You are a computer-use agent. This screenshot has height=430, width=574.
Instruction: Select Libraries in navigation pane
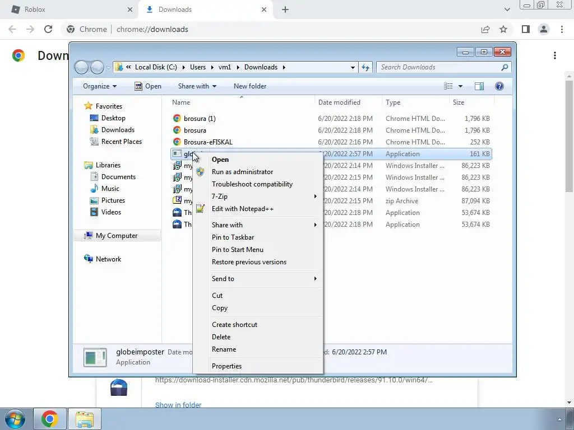point(108,165)
